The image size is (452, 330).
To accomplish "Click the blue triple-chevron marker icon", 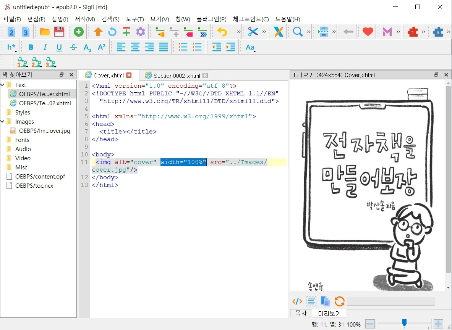I will coord(203,32).
